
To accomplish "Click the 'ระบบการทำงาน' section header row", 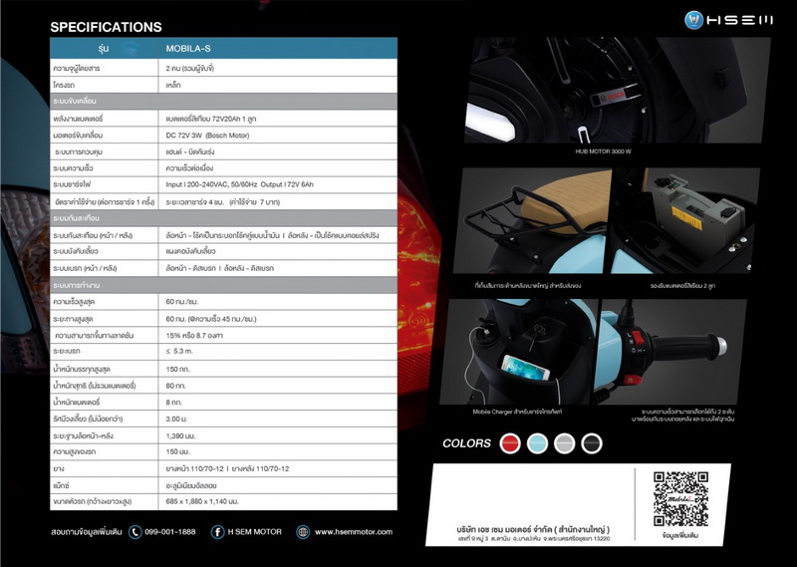I will tap(223, 285).
